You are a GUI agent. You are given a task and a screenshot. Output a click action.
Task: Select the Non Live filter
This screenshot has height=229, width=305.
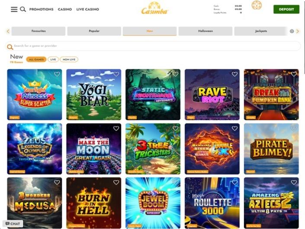(x=69, y=60)
